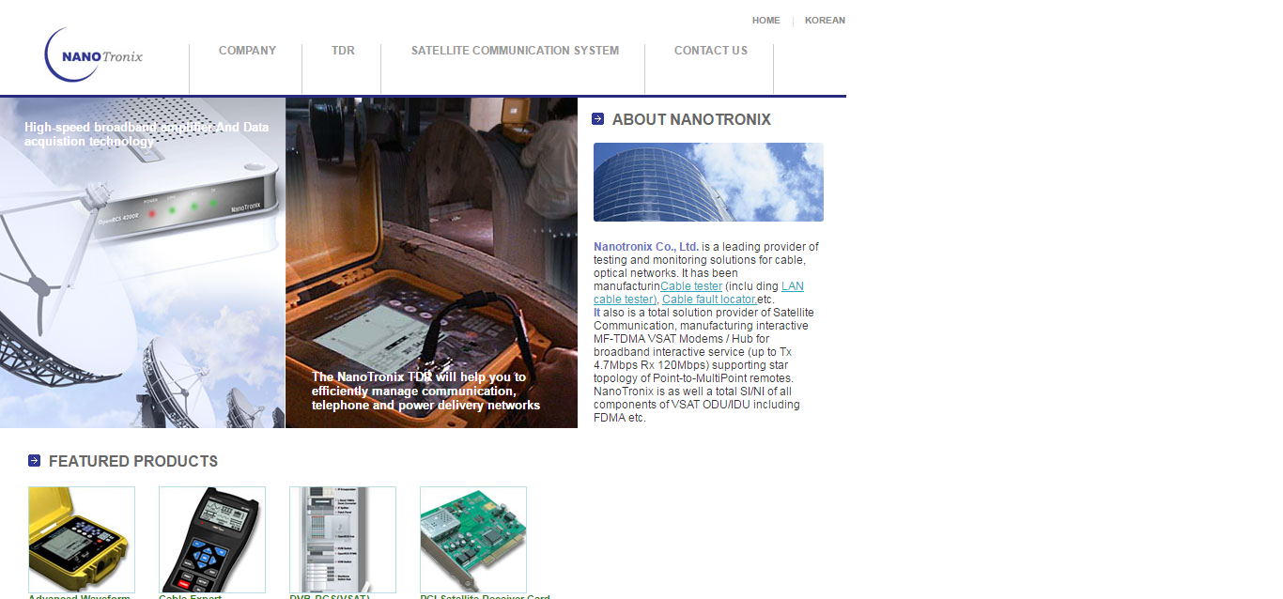View the DVB-RCS(VSAT) rack thumbnail
The width and height of the screenshot is (1283, 599).
coord(343,539)
